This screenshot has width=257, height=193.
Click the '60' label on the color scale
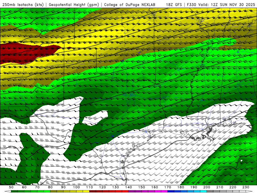pyautogui.click(x=24, y=187)
